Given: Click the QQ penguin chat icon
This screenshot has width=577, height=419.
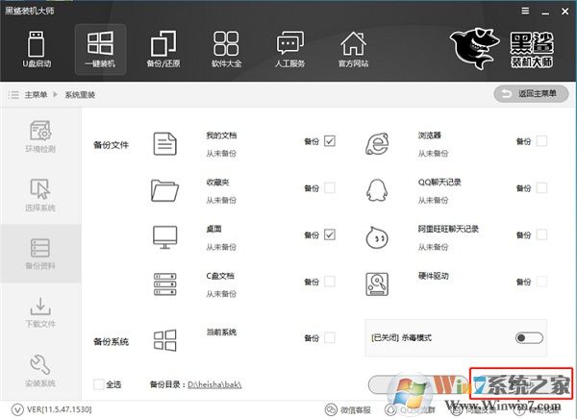Looking at the screenshot, I should 377,190.
